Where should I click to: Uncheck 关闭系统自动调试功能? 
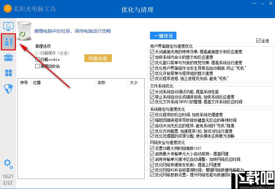pyautogui.click(x=152, y=91)
